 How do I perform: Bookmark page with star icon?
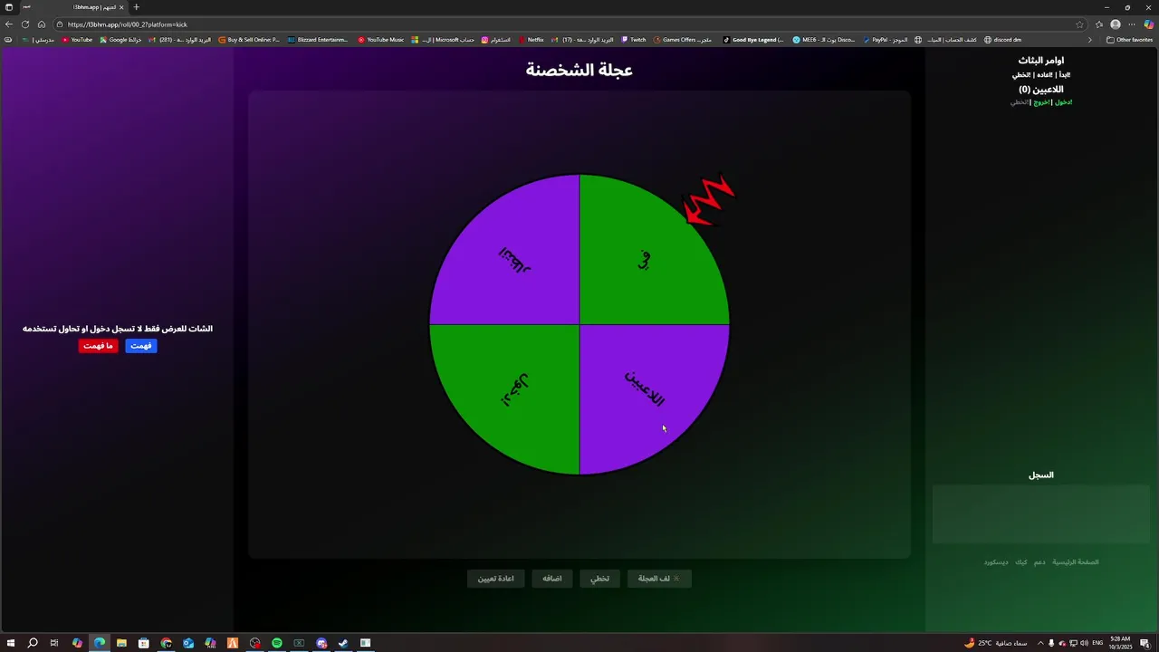(x=1079, y=24)
